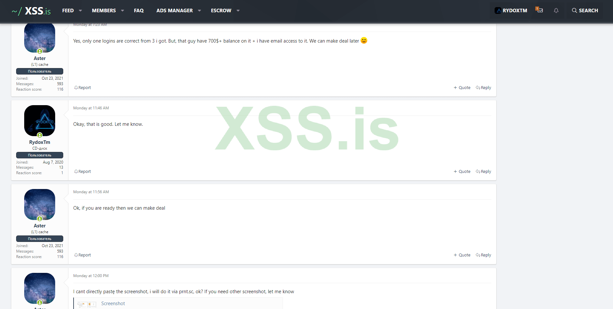
Task: Click the user banner under RydoxTm's name
Action: pos(40,155)
